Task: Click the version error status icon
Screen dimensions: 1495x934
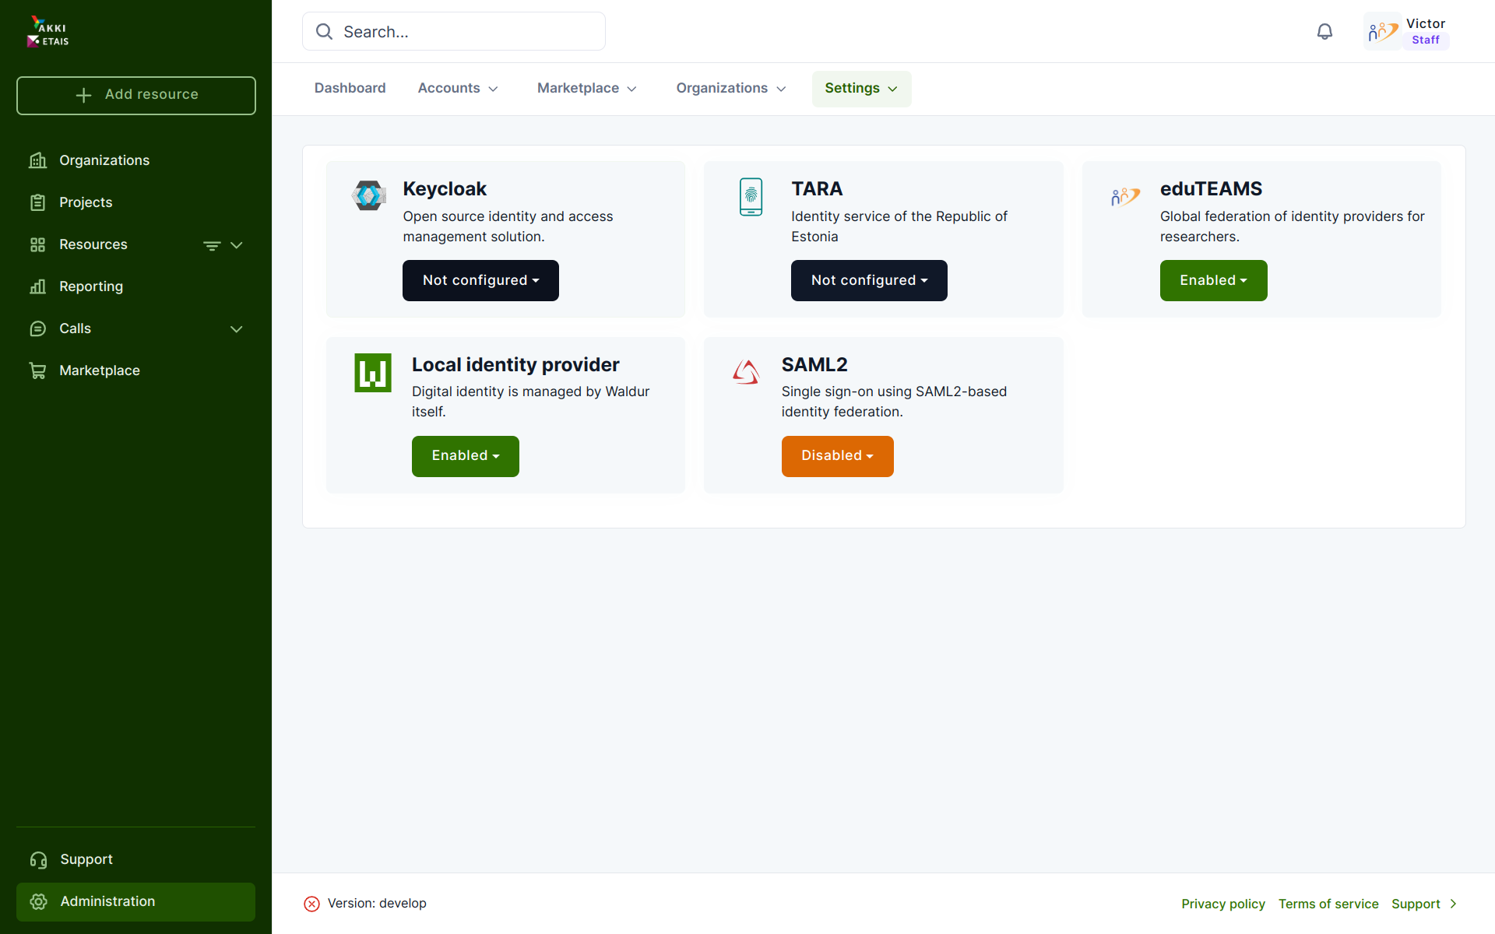Action: tap(311, 904)
